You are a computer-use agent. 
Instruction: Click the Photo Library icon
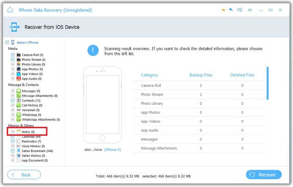(x=19, y=64)
